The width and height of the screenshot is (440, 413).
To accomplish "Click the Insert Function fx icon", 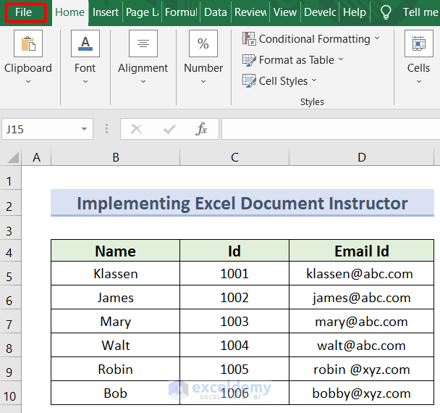I will 201,129.
